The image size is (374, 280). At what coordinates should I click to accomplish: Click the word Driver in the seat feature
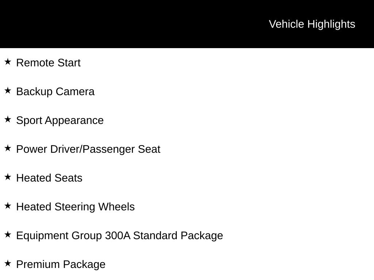65,149
